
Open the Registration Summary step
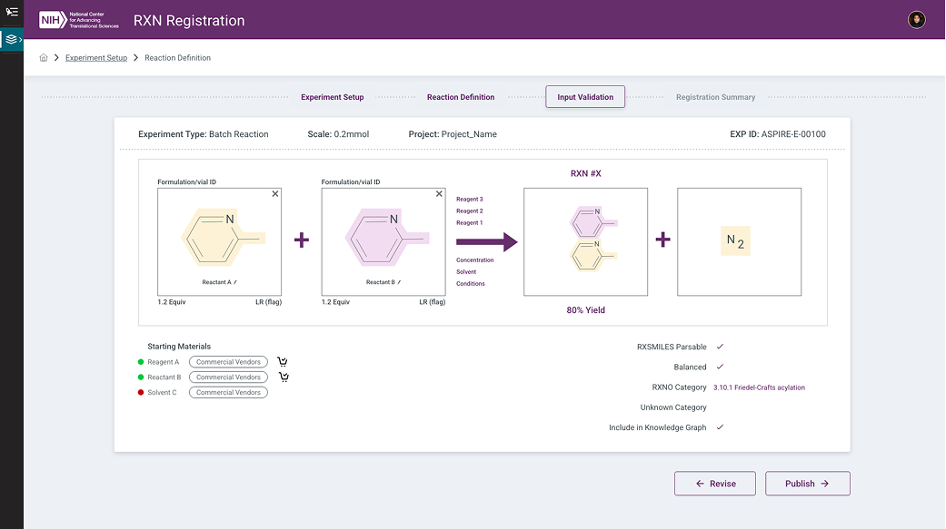715,97
